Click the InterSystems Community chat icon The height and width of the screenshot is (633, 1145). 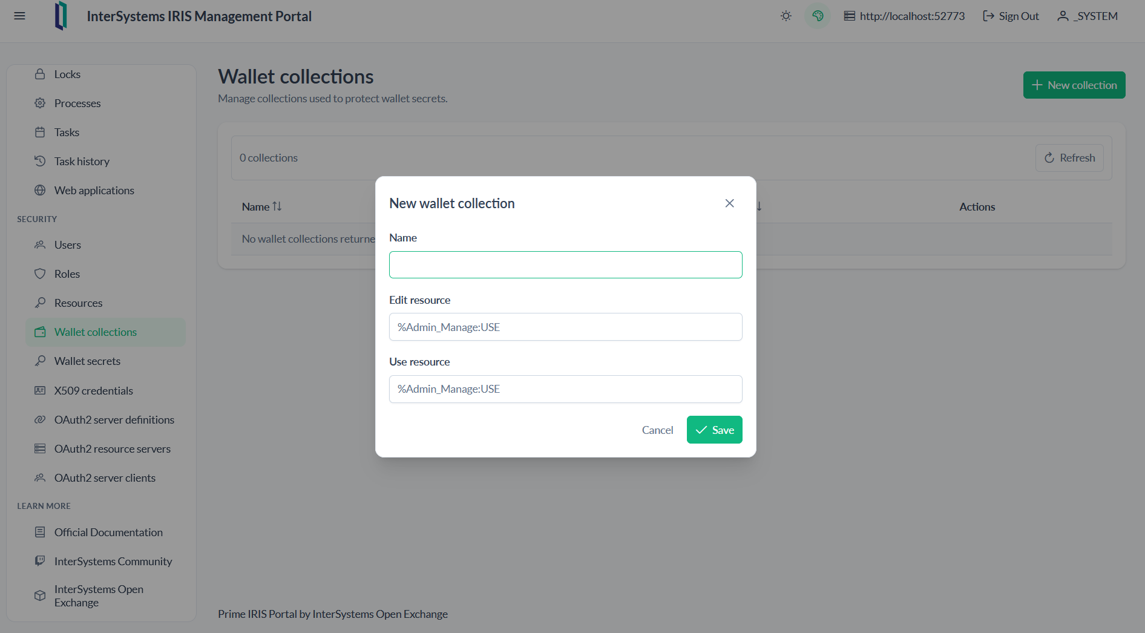(x=40, y=561)
